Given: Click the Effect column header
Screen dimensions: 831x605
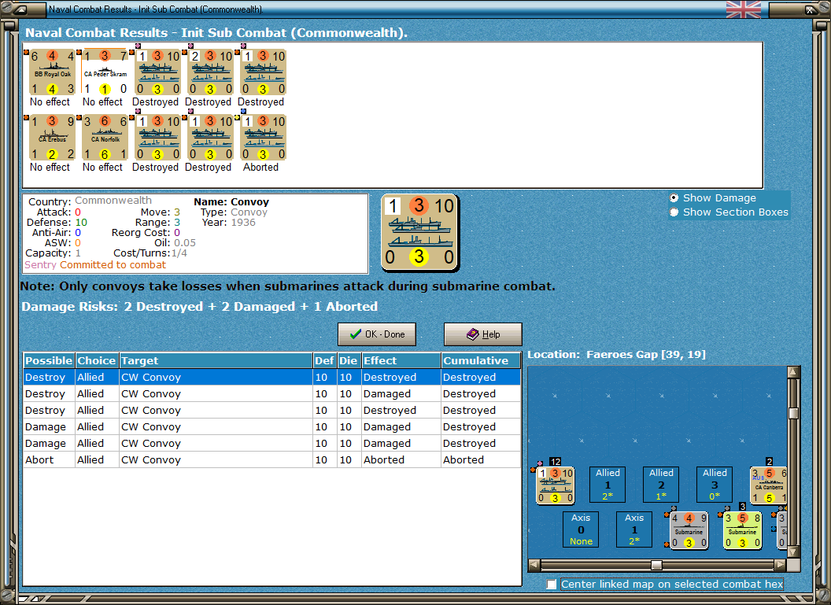Looking at the screenshot, I should [401, 361].
